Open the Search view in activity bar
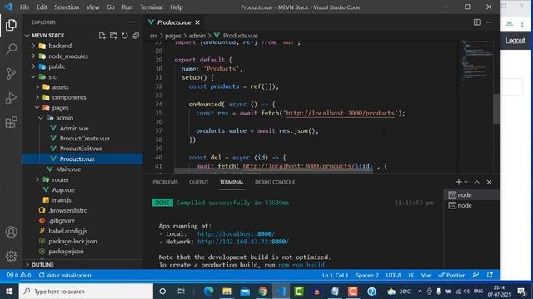Image resolution: width=533 pixels, height=299 pixels. click(11, 49)
